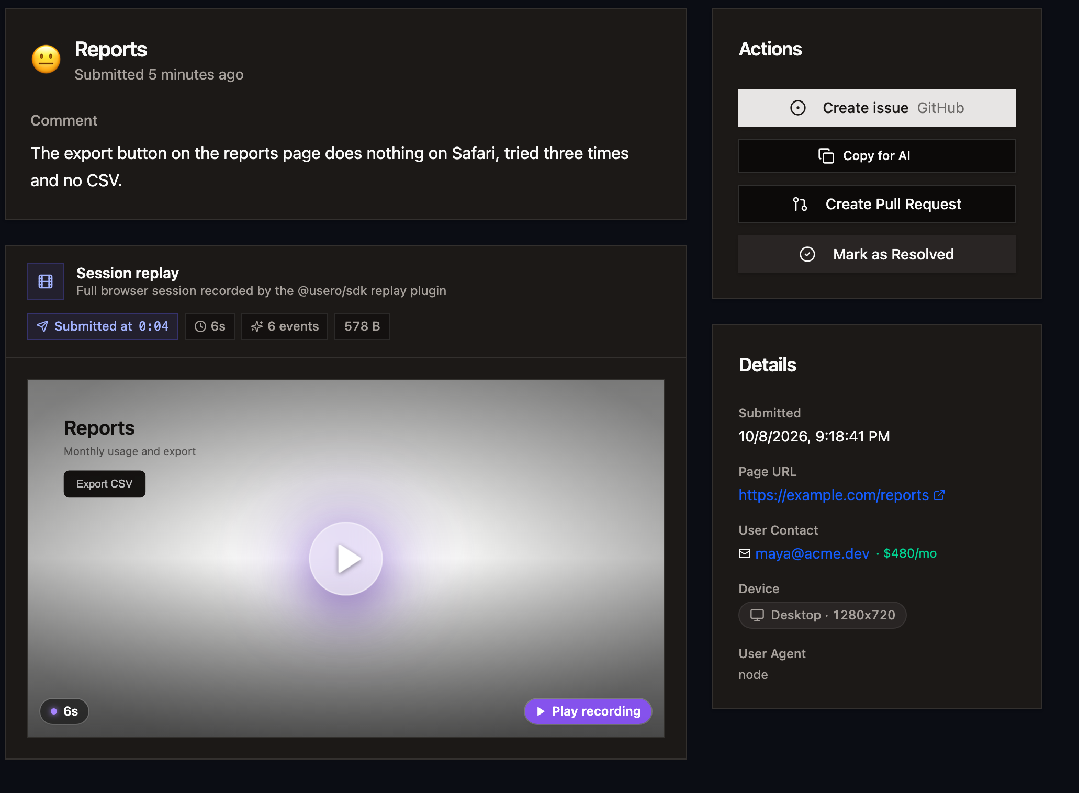Click the clock icon in the 6s chip
Viewport: 1079px width, 793px height.
tap(200, 326)
